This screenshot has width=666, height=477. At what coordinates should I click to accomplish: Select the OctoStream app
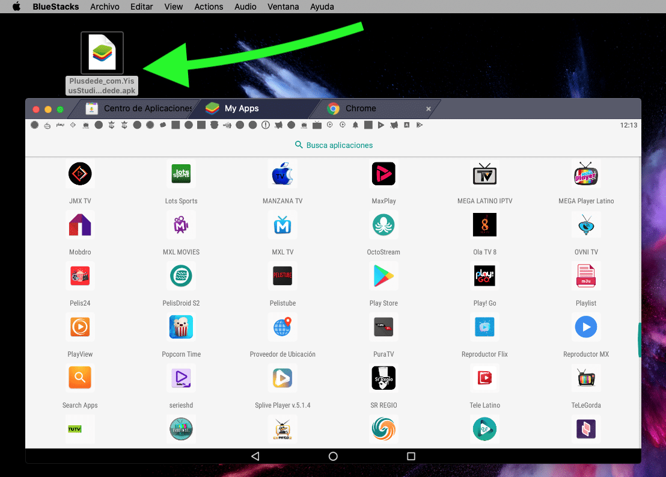click(x=383, y=225)
